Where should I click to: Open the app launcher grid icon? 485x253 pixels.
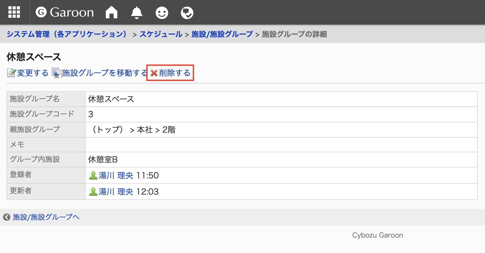(x=15, y=12)
